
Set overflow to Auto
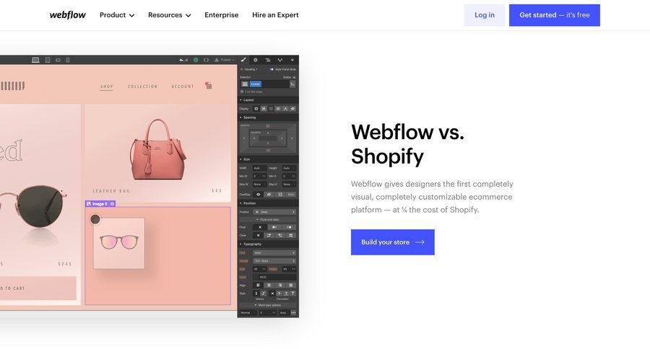291,194
